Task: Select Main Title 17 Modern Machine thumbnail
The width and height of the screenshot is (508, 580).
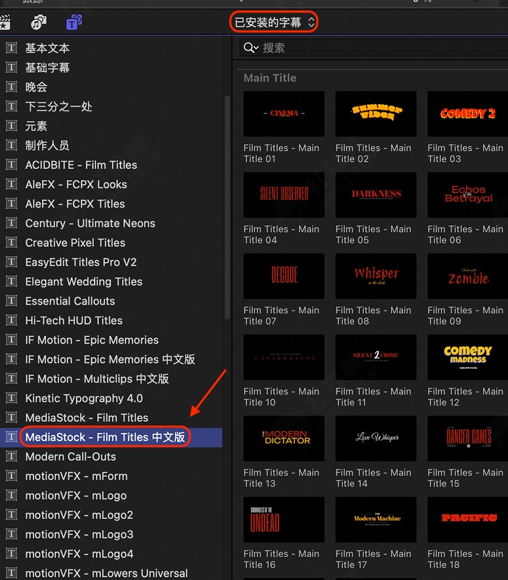Action: 376,520
